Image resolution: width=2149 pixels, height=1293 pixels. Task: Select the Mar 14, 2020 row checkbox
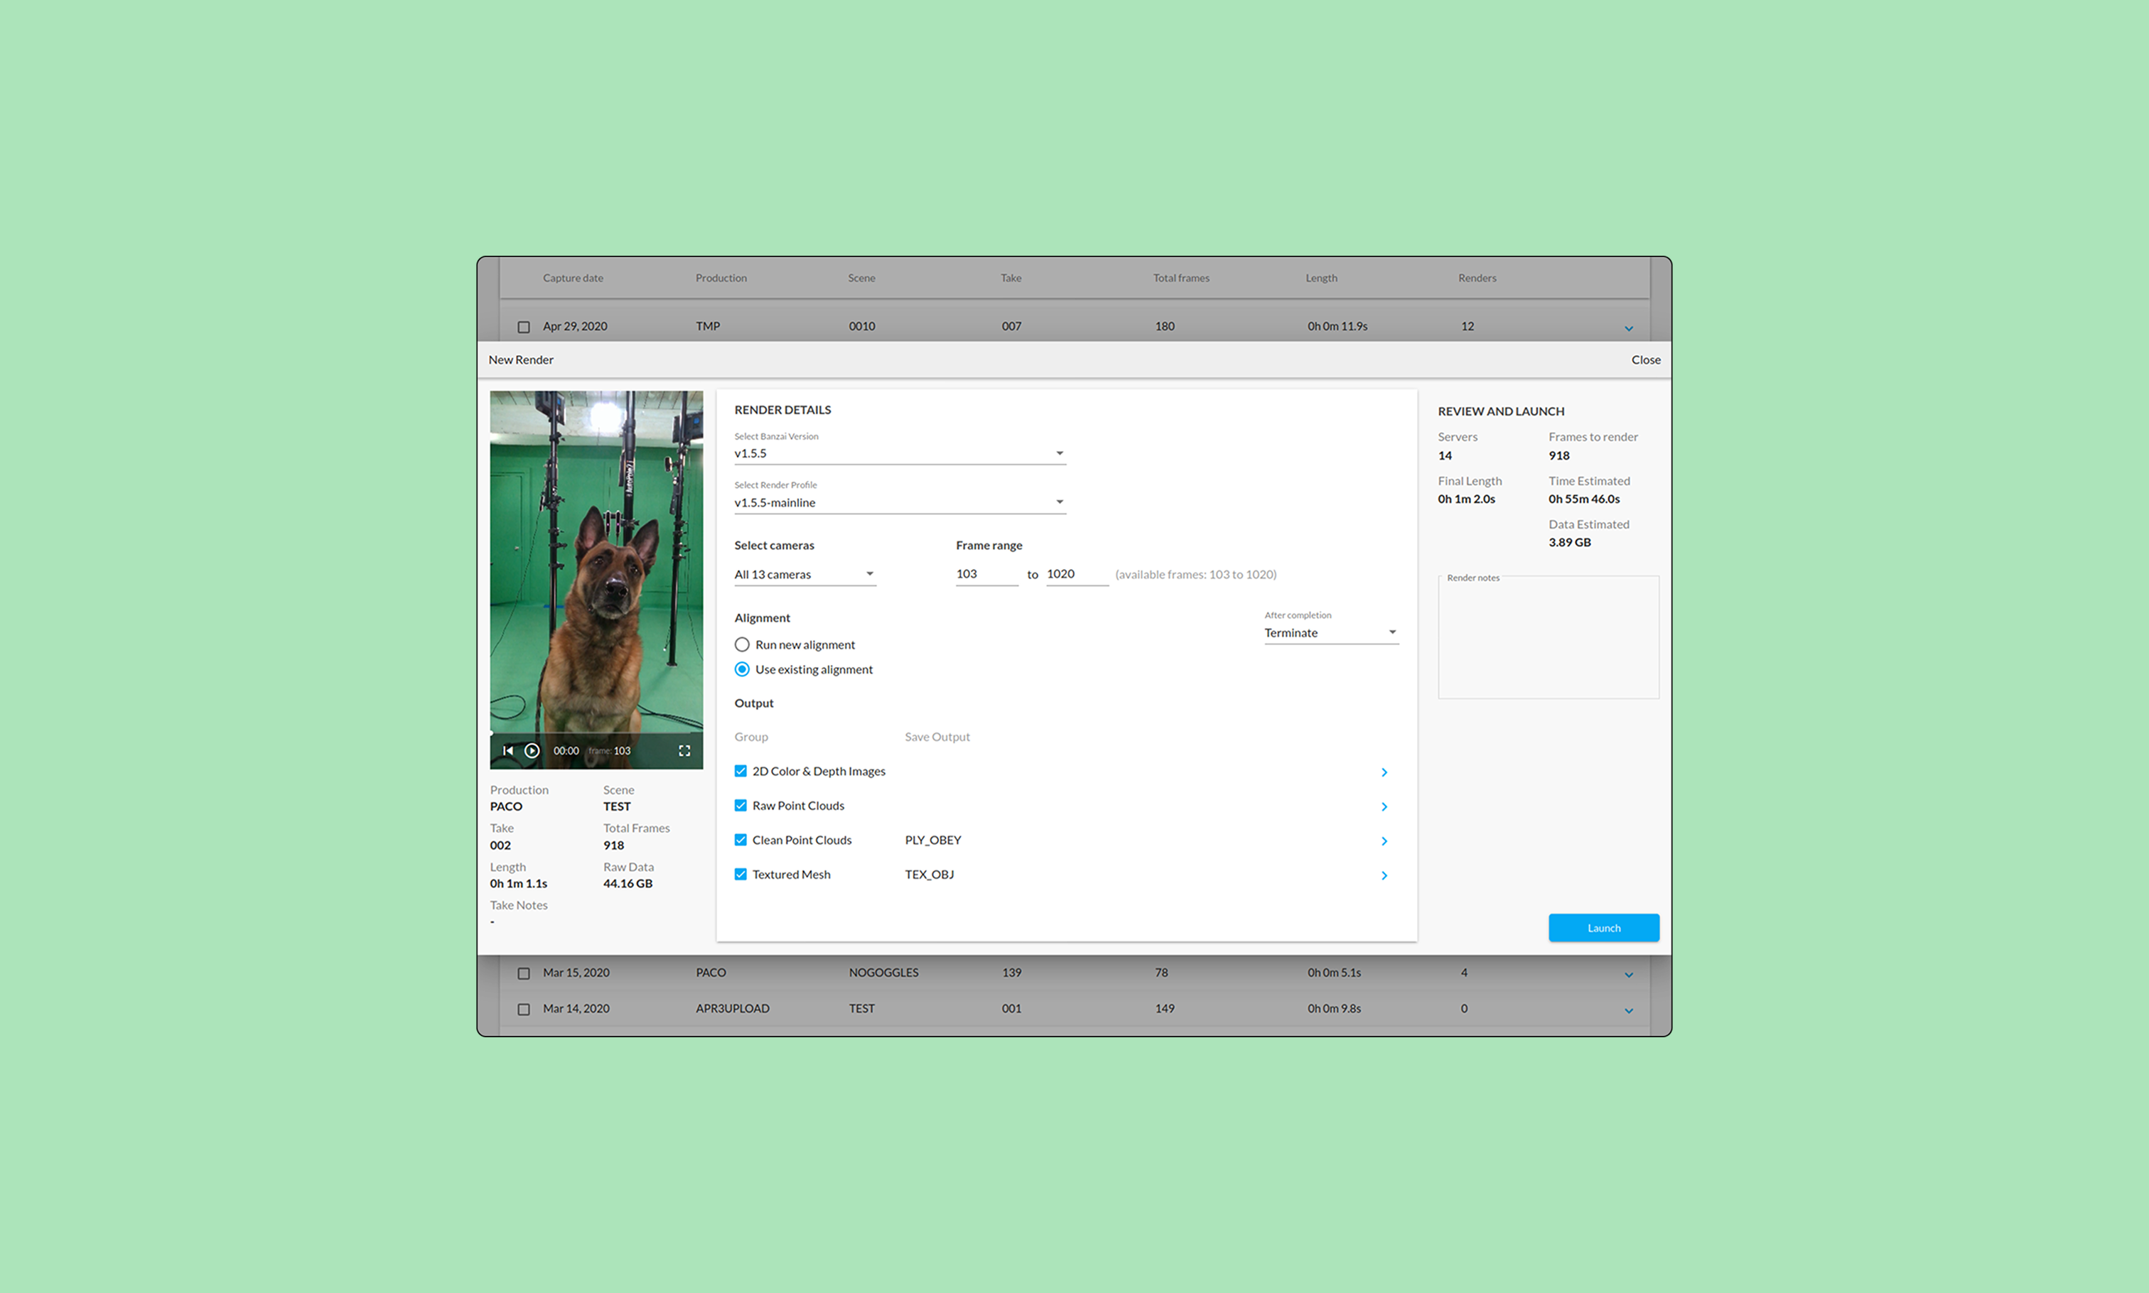[524, 1009]
